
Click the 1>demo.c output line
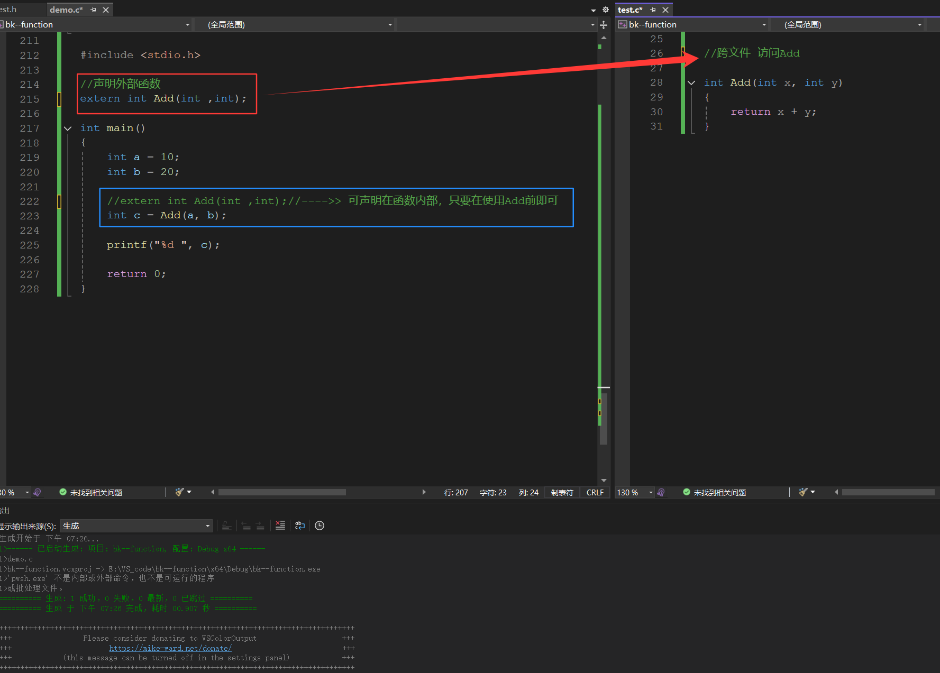click(16, 559)
